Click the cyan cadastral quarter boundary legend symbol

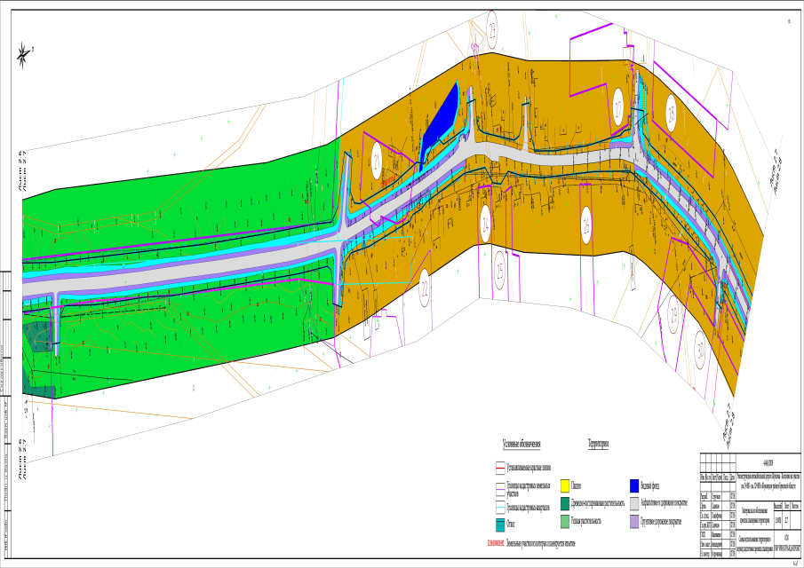500,507
